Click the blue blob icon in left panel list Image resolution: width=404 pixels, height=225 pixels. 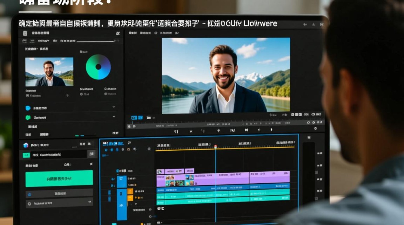pos(28,108)
